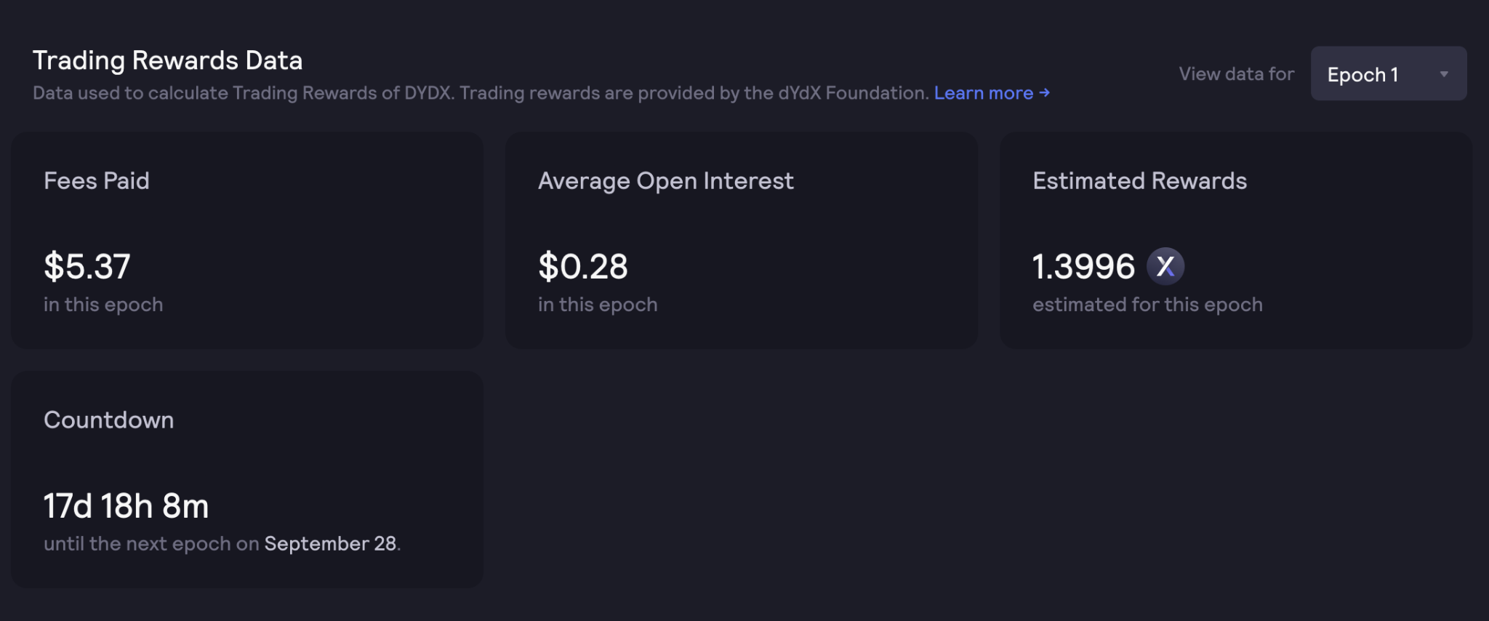The height and width of the screenshot is (621, 1489).
Task: Click the 'View data for' label
Action: [1236, 74]
